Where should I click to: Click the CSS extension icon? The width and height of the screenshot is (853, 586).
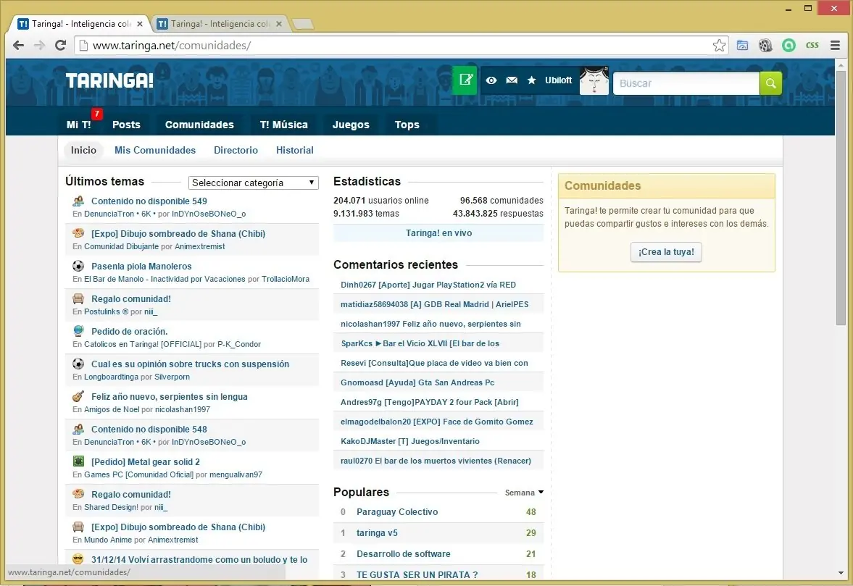(x=812, y=46)
